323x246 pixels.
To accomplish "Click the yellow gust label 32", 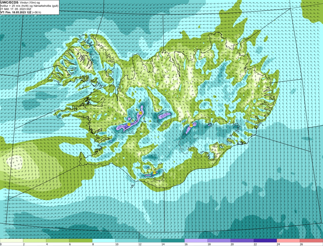I will point(141,113).
